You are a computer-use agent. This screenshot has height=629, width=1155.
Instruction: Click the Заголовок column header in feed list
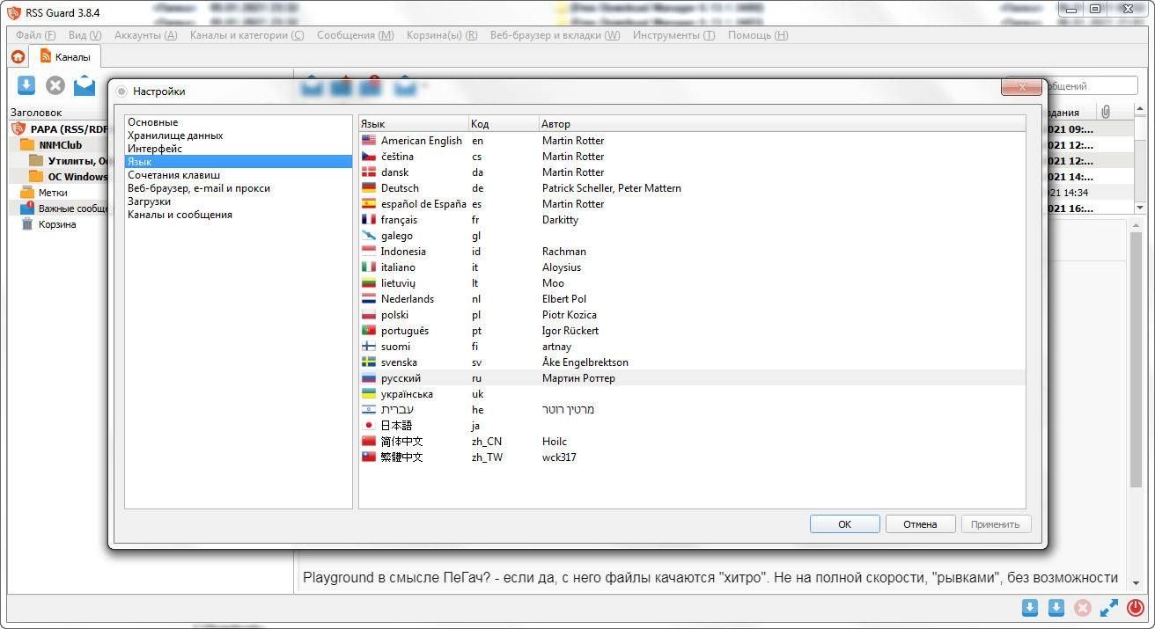pos(36,113)
